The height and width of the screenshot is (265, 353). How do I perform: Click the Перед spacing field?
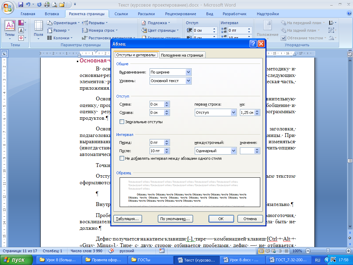(x=157, y=143)
